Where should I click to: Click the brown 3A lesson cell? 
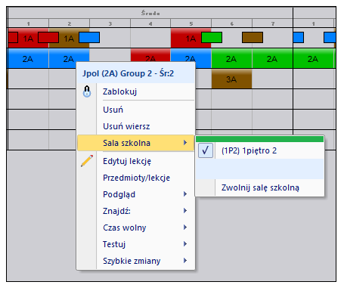[x=231, y=79]
